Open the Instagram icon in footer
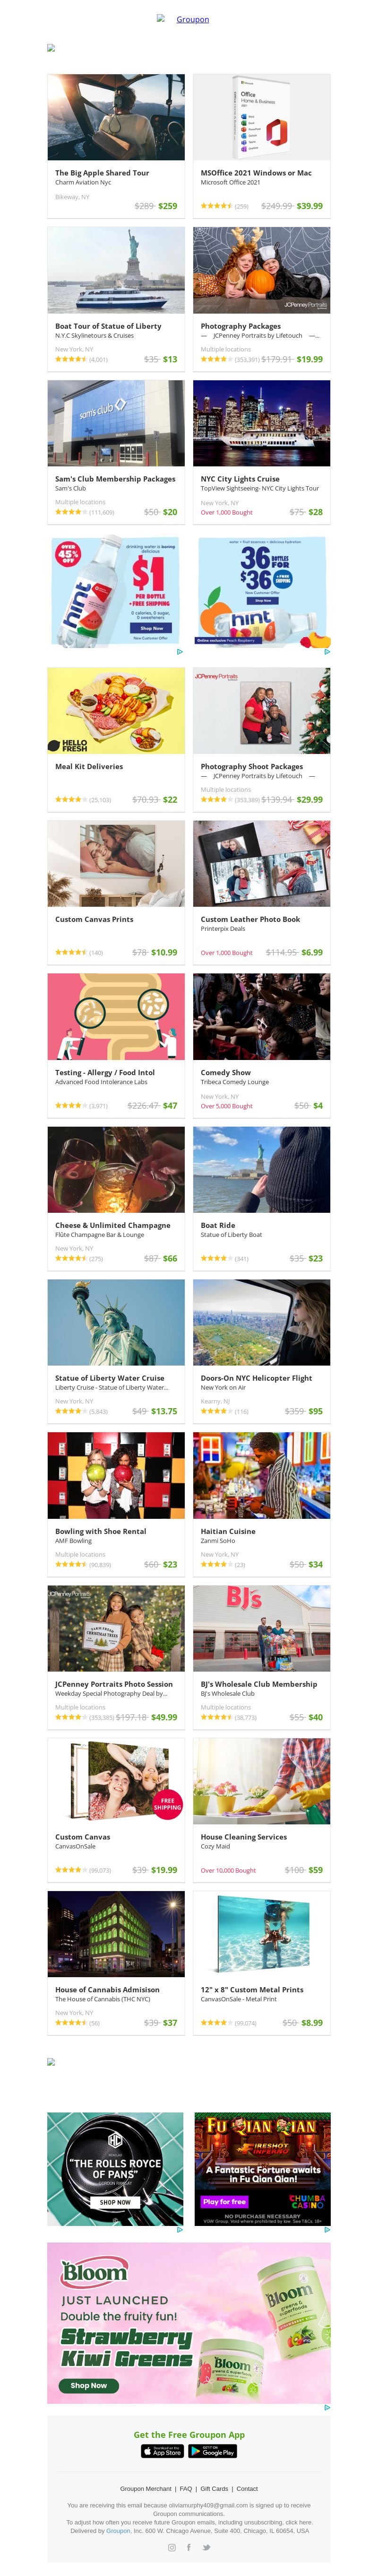This screenshot has height=2576, width=378. [172, 2547]
